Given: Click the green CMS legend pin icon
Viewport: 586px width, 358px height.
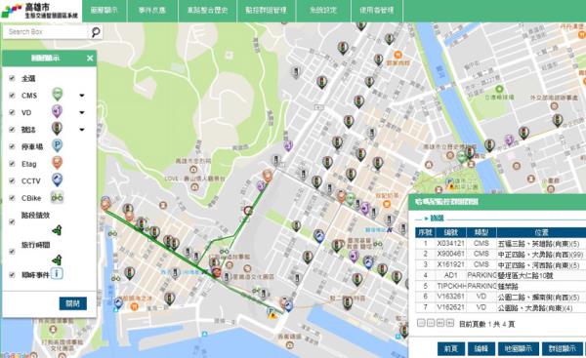Looking at the screenshot, I should coord(58,94).
